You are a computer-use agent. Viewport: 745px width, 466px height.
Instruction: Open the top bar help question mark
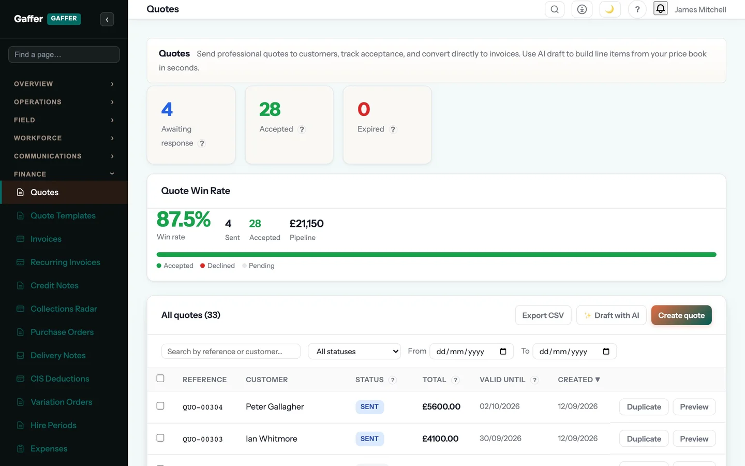tap(637, 9)
